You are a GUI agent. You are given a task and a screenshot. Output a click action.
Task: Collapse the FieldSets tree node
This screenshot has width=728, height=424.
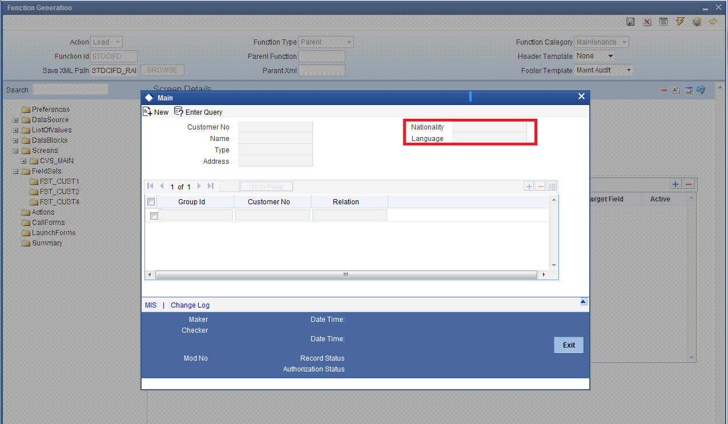click(x=16, y=171)
